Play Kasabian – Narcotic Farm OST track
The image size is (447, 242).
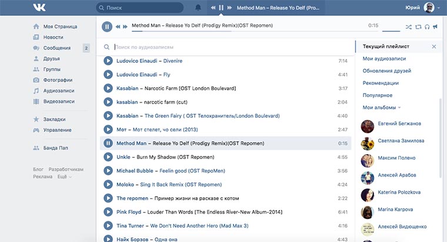pyautogui.click(x=108, y=88)
